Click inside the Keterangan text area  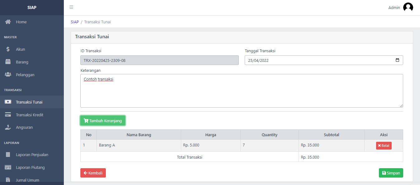(242, 90)
